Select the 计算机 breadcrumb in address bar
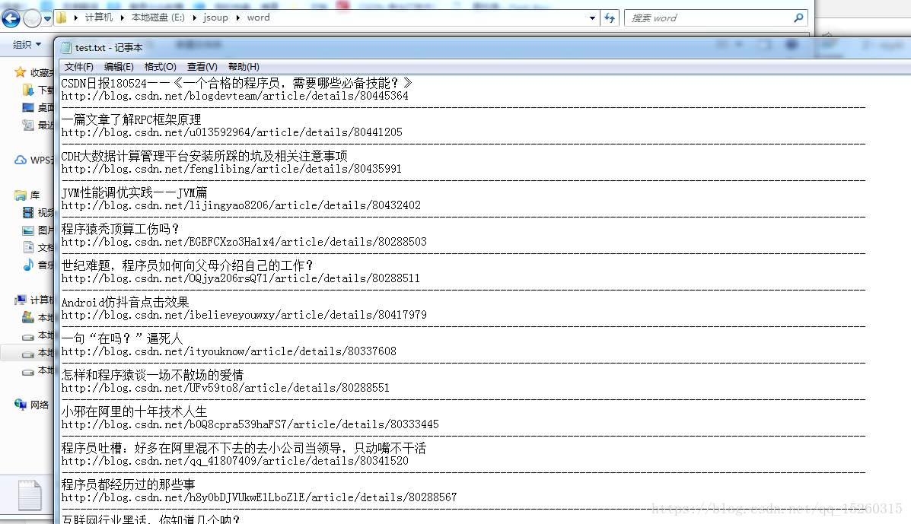 [x=99, y=17]
